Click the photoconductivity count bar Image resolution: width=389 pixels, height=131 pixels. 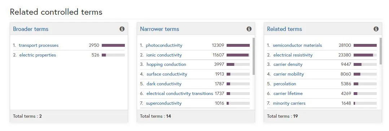tap(238, 45)
